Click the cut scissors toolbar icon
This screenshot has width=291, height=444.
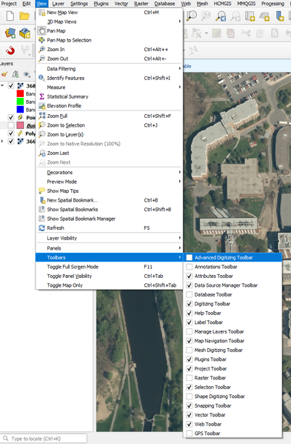246,33
